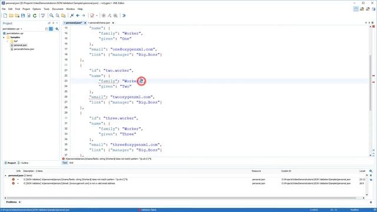This screenshot has height=212, width=377.
Task: Click the spell check toolbar icon
Action: coord(43,16)
